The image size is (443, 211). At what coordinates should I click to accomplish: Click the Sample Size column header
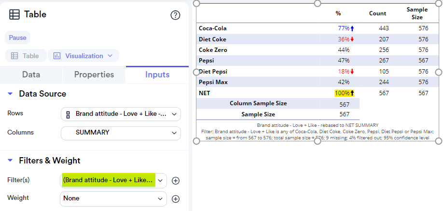coord(417,13)
